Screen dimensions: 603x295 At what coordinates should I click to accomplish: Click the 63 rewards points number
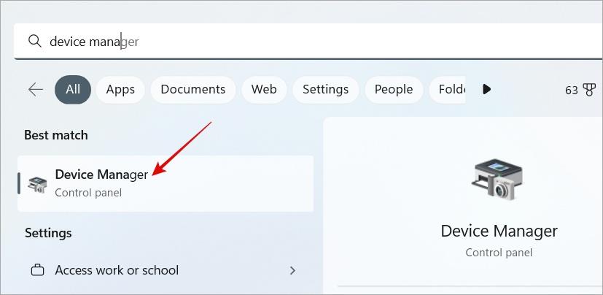click(x=572, y=90)
